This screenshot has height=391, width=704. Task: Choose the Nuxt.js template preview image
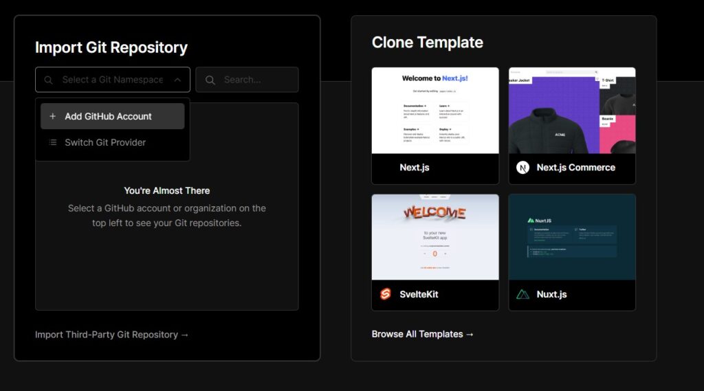point(572,237)
